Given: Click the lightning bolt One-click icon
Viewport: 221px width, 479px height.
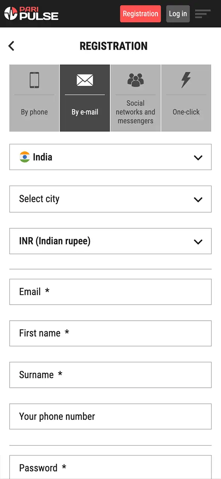Looking at the screenshot, I should coord(186,80).
